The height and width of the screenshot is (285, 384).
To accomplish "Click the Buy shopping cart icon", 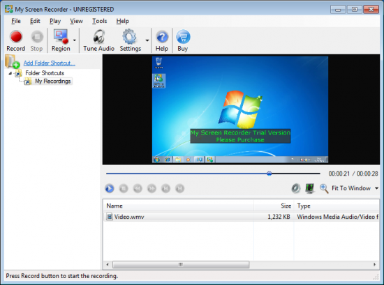I will pos(183,40).
